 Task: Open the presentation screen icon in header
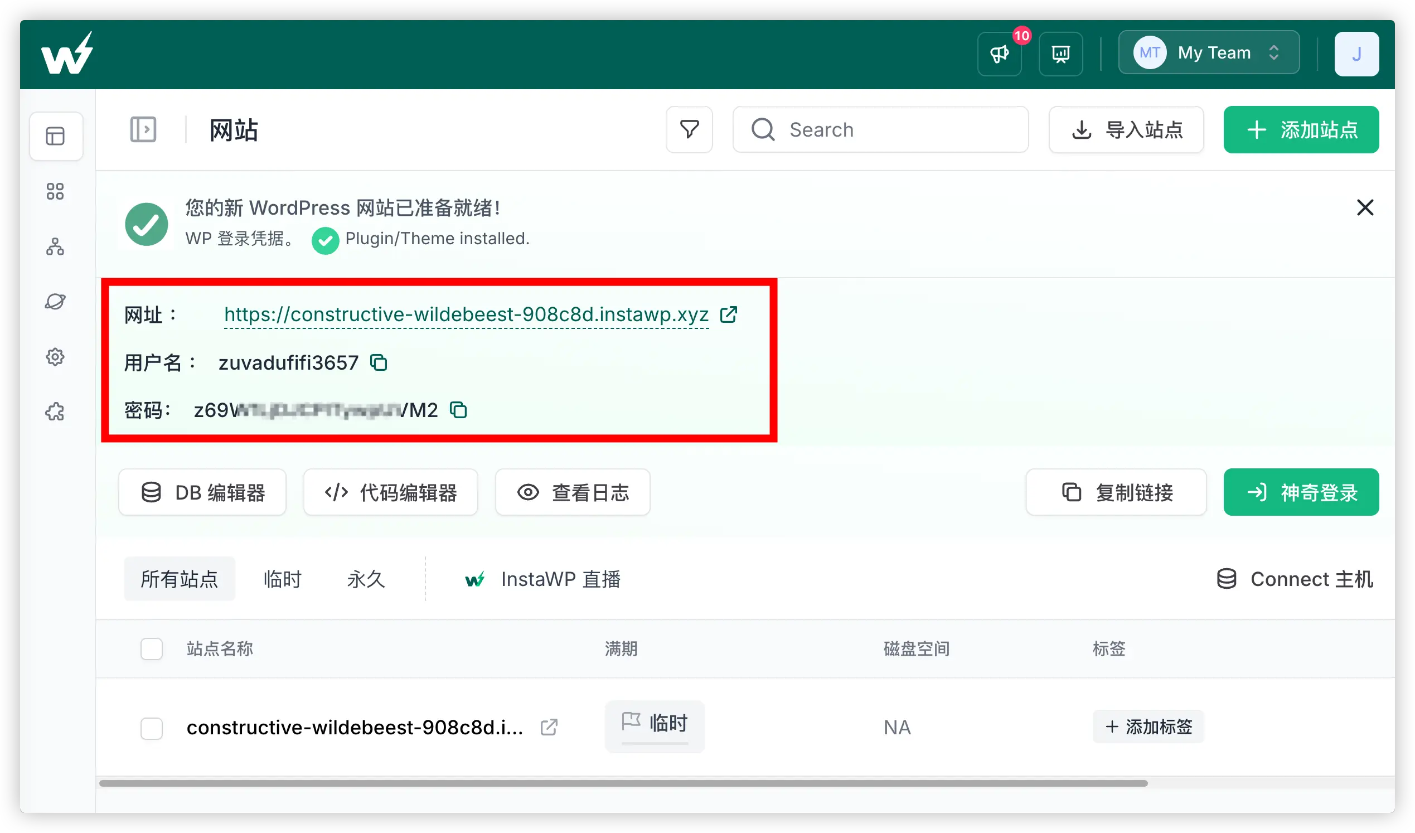tap(1060, 54)
